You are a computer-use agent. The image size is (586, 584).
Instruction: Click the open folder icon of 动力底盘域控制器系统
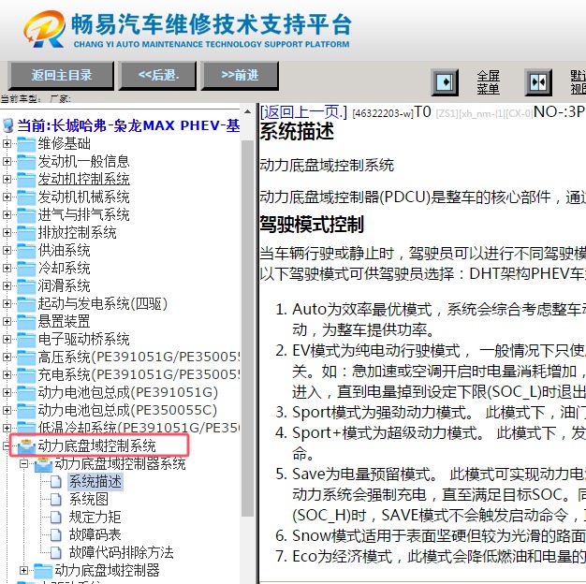pyautogui.click(x=43, y=464)
